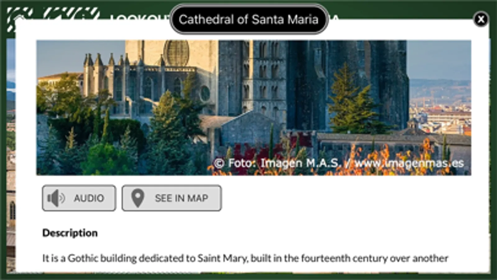The image size is (497, 280).
Task: Click the Gothic building description paragraph
Action: pos(245,258)
